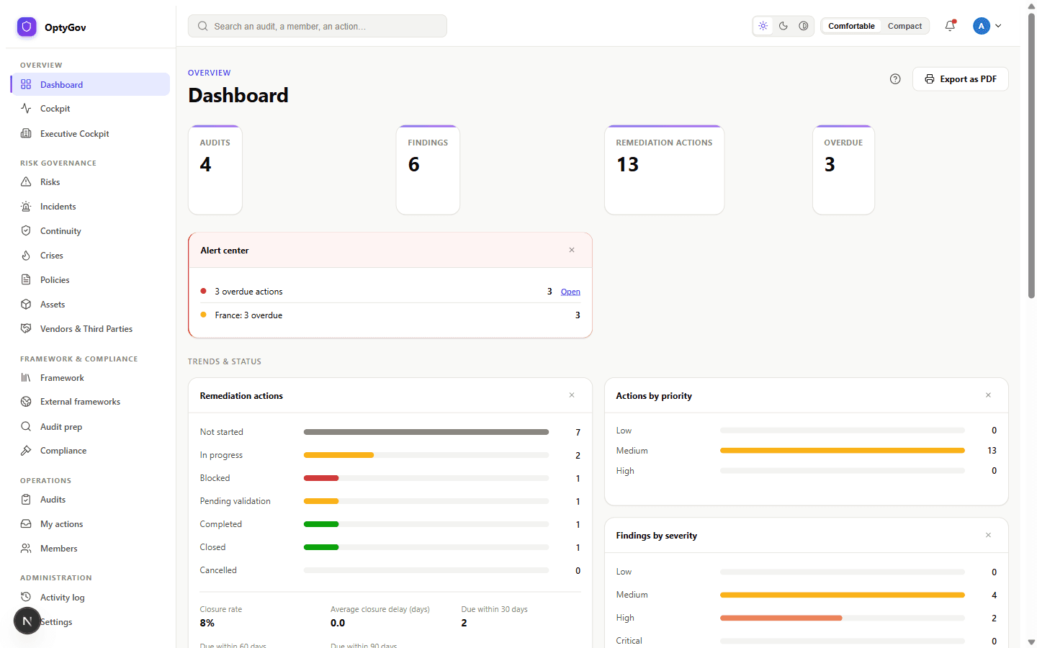Image resolution: width=1037 pixels, height=648 pixels.
Task: Click the OptyGov shield logo
Action: (27, 27)
